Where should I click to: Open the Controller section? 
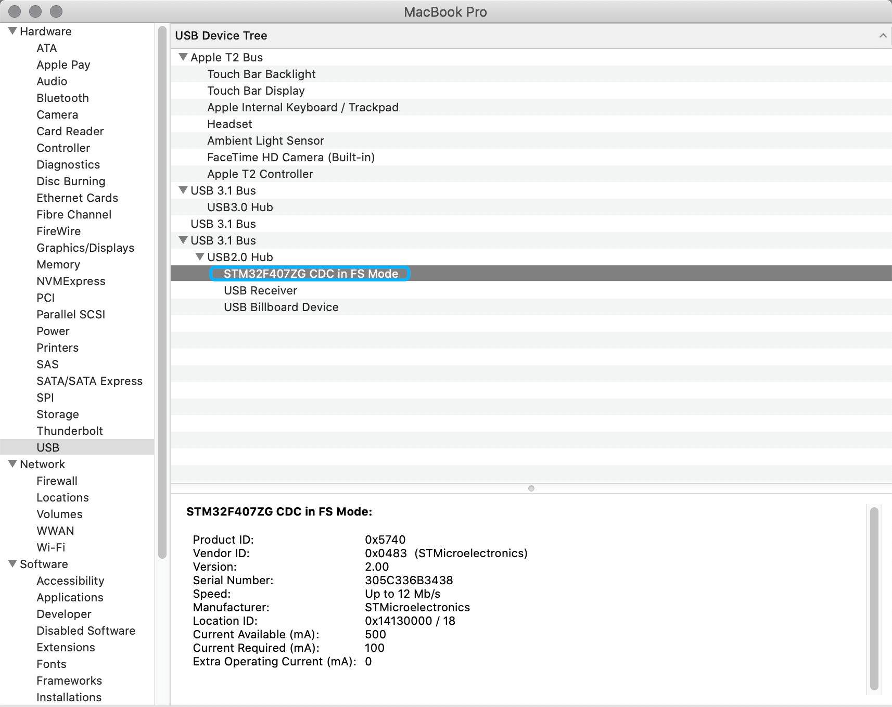[x=63, y=148]
